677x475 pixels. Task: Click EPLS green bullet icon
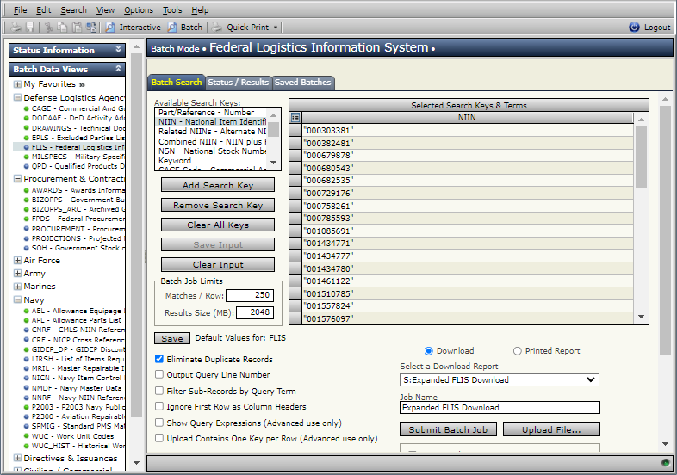[27, 138]
